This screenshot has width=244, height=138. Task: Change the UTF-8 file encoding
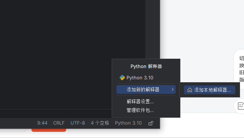point(78,123)
